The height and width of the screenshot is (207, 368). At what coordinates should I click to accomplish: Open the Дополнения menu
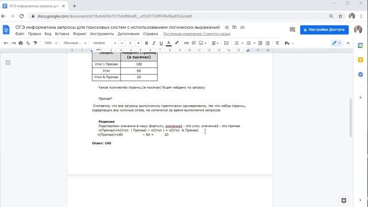pos(128,34)
